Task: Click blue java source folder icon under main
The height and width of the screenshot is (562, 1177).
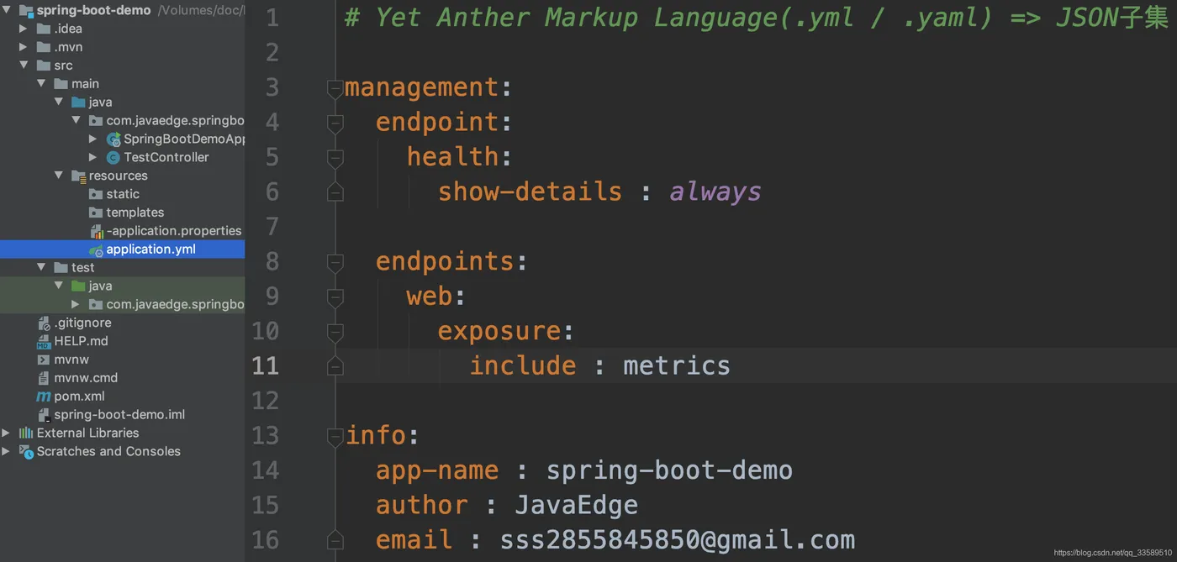Action: tap(78, 102)
